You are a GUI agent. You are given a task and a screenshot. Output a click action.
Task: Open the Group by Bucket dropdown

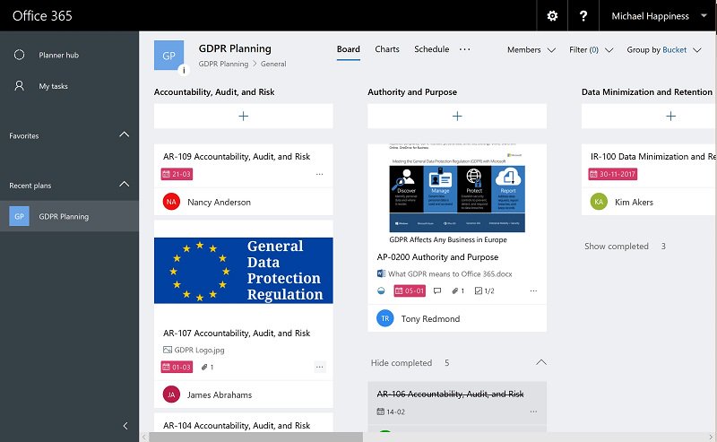(664, 50)
